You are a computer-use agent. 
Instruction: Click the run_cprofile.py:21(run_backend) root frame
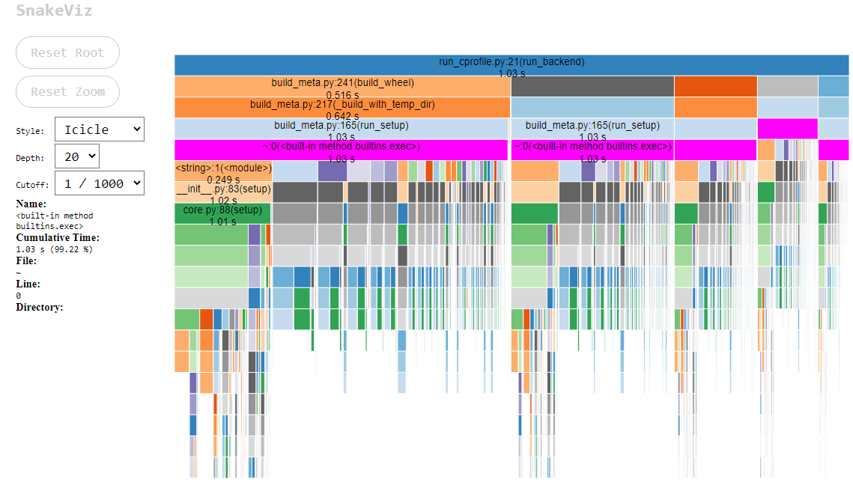[512, 63]
